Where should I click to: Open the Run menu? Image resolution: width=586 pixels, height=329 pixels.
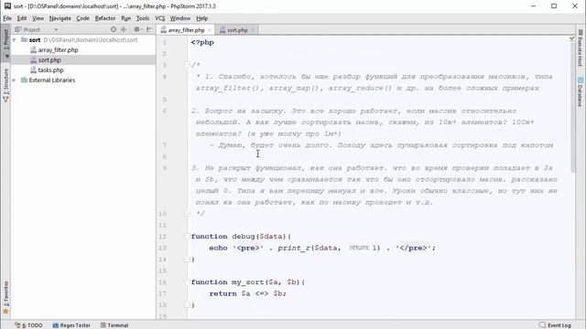click(x=126, y=18)
